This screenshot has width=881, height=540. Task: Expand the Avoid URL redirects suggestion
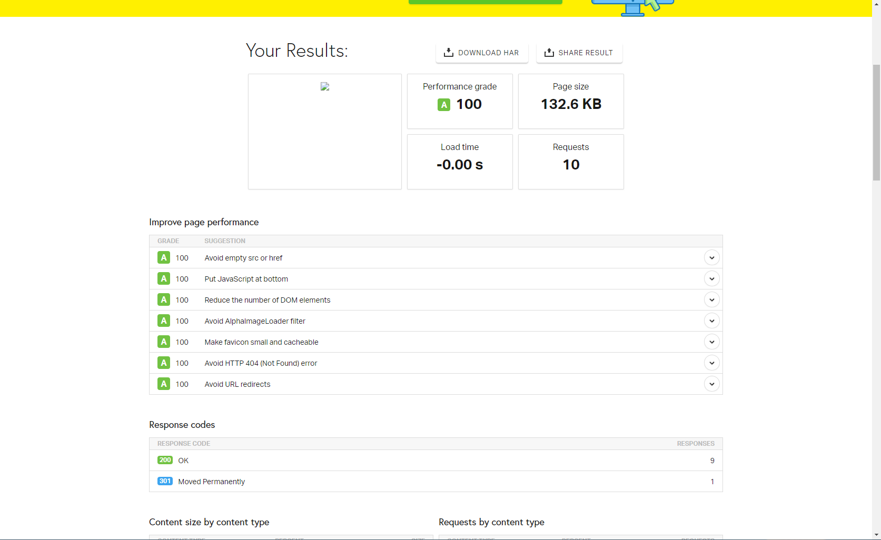point(711,384)
